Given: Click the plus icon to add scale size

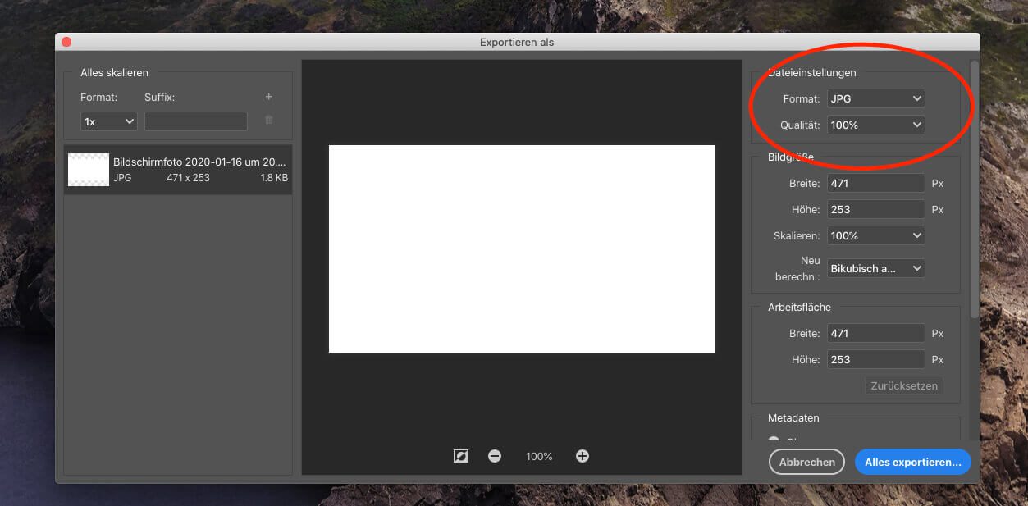Looking at the screenshot, I should pyautogui.click(x=268, y=97).
